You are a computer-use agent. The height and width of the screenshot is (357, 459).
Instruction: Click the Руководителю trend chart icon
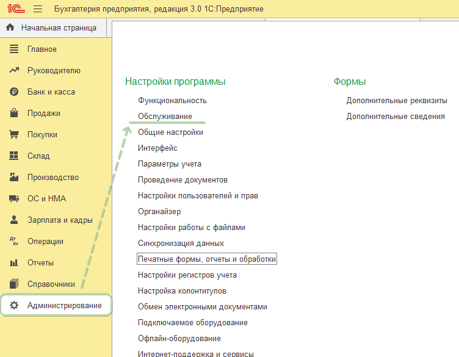tap(14, 70)
